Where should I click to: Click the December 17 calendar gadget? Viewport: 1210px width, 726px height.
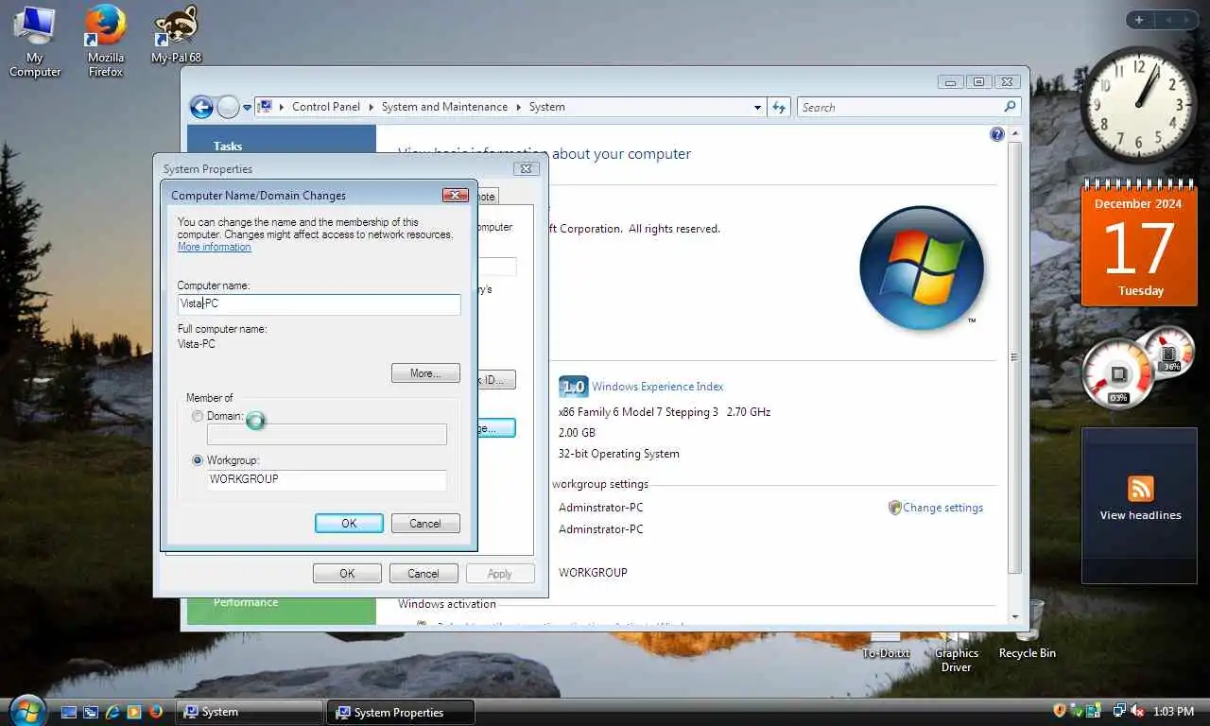(1138, 242)
